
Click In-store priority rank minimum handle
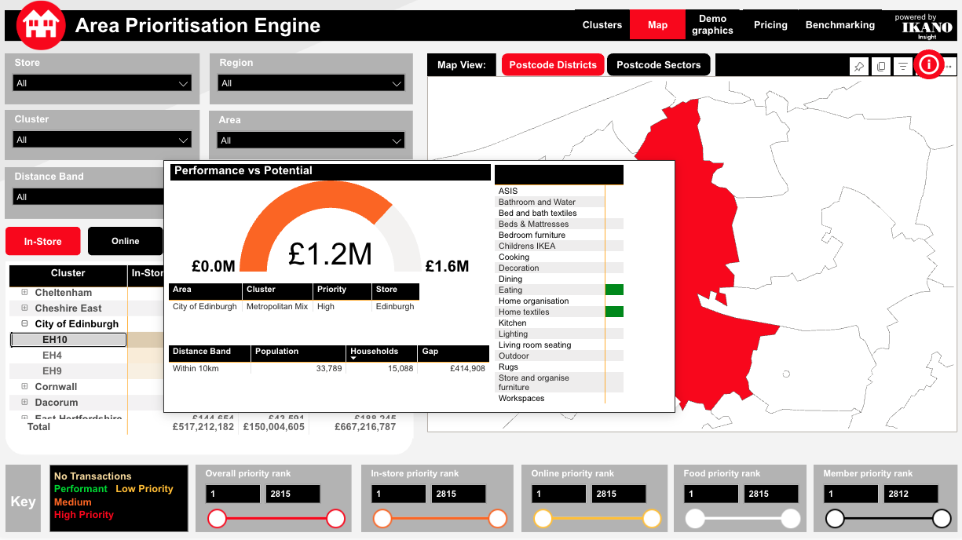point(382,519)
